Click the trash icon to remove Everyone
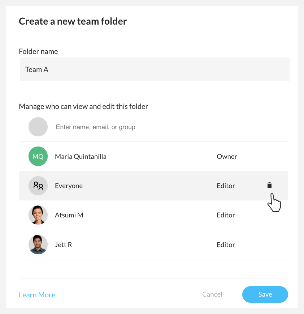 point(269,185)
